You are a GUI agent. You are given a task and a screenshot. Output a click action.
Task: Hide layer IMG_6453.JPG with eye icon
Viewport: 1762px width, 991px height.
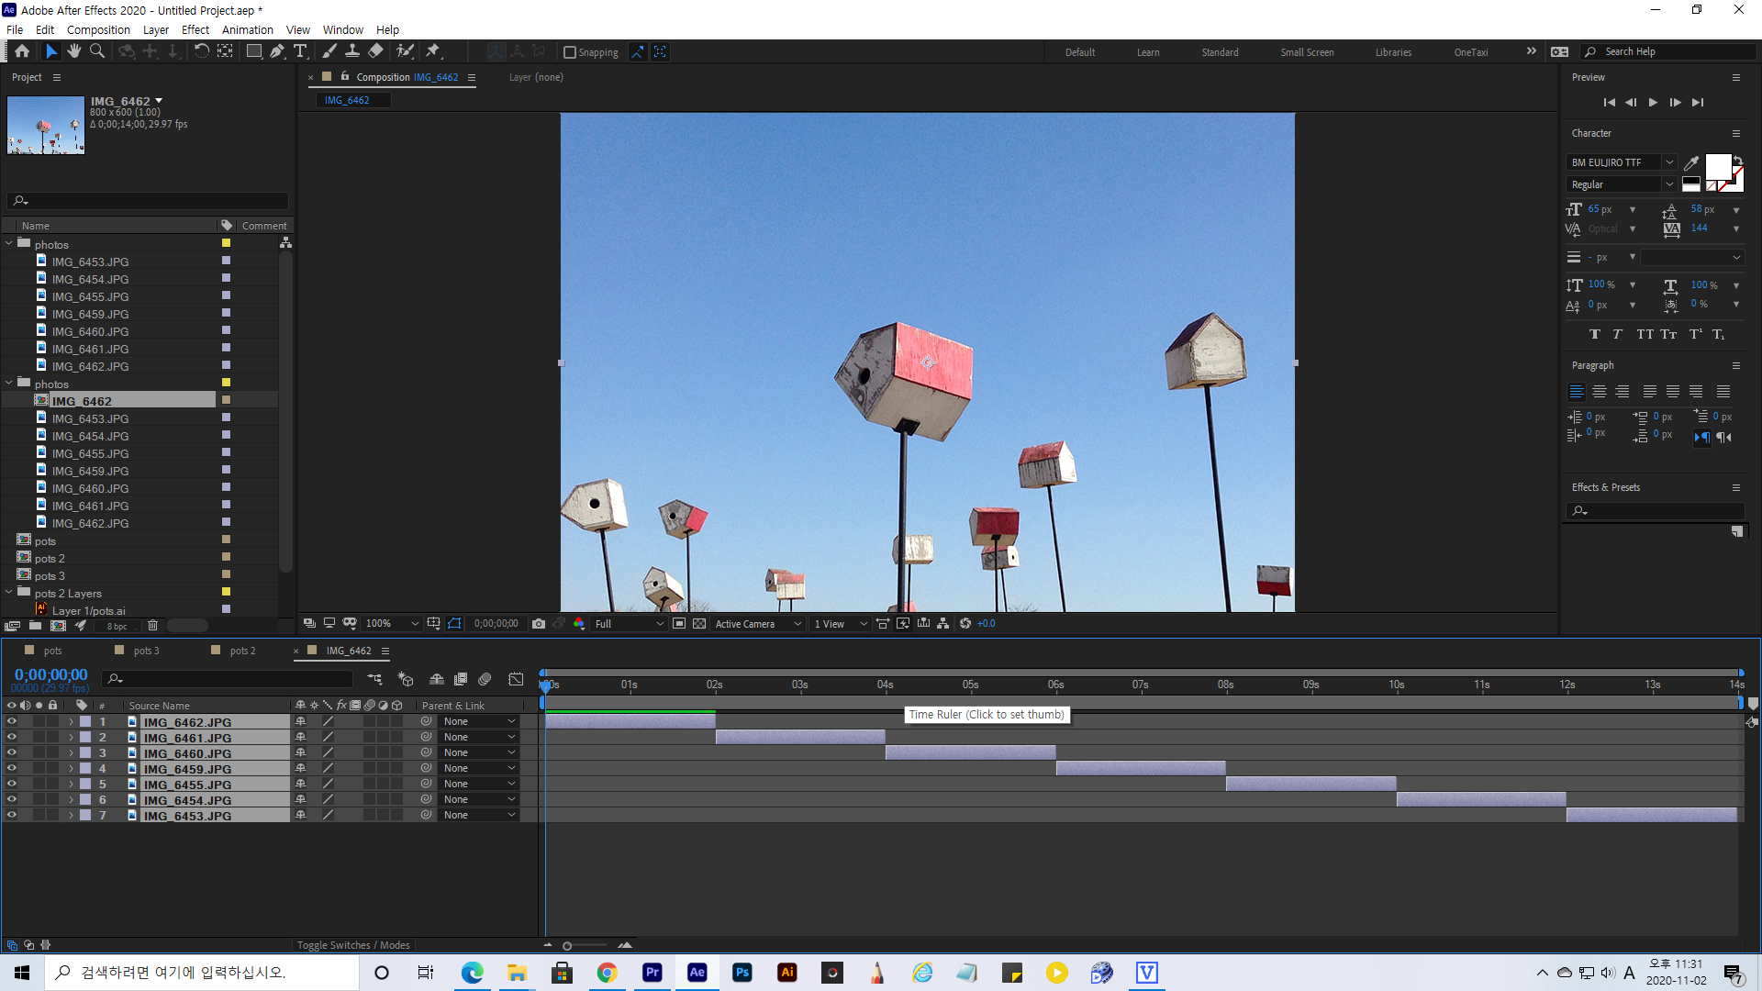12,816
